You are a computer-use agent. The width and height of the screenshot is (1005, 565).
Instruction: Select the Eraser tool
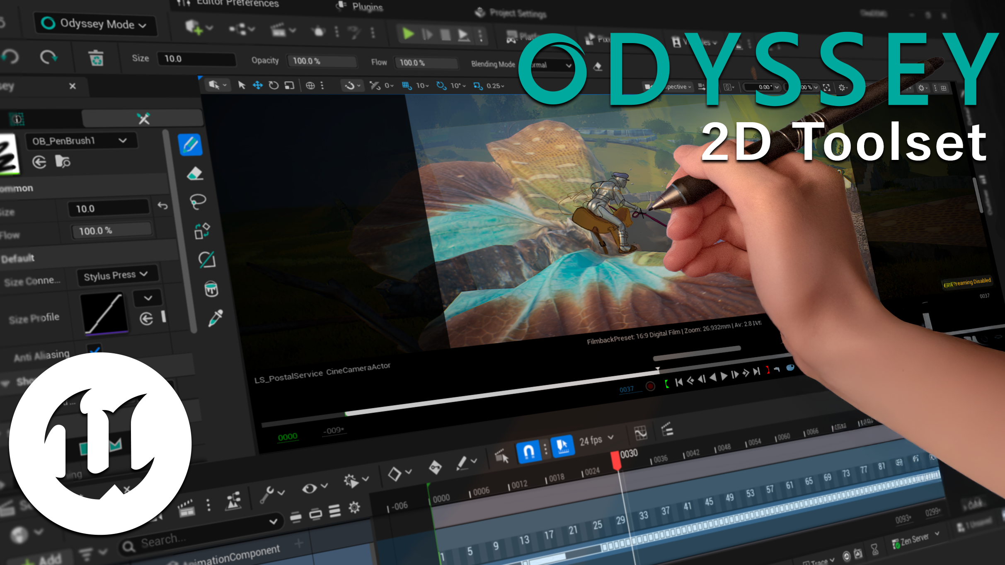coord(194,174)
